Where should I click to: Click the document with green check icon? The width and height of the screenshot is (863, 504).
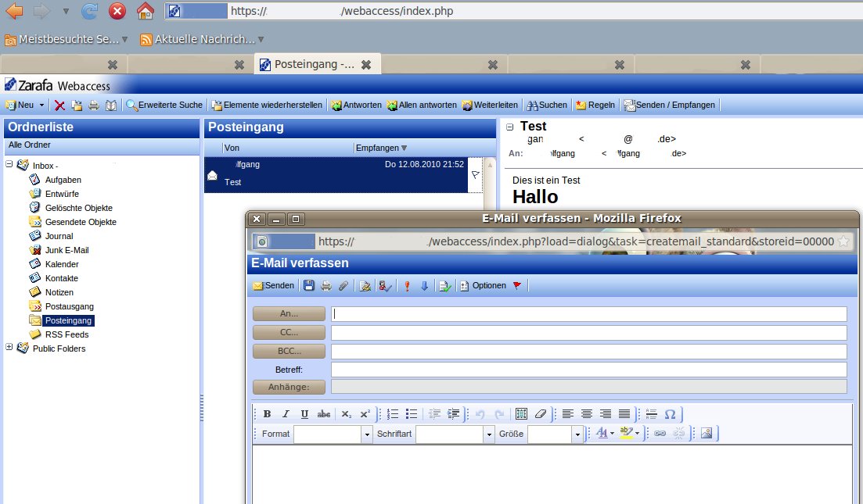point(444,286)
